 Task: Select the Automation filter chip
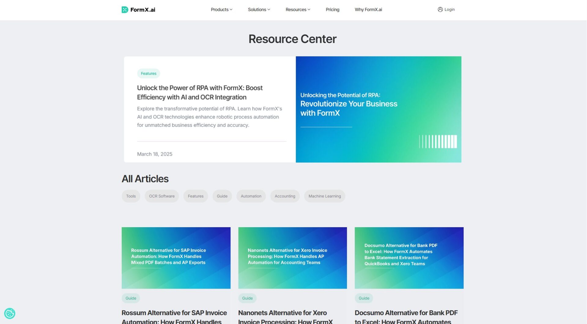tap(251, 196)
